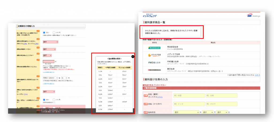This screenshot has height=122, width=274.
Task: Open the birth year 選択 dropdown
Action: 186,112
